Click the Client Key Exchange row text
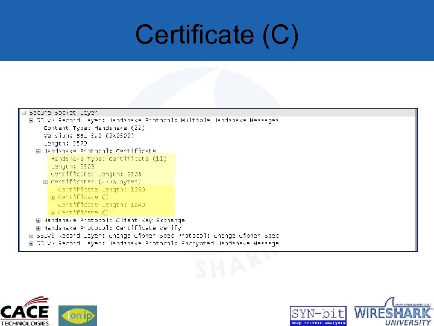Screen dimensions: 434x326 pyautogui.click(x=115, y=220)
